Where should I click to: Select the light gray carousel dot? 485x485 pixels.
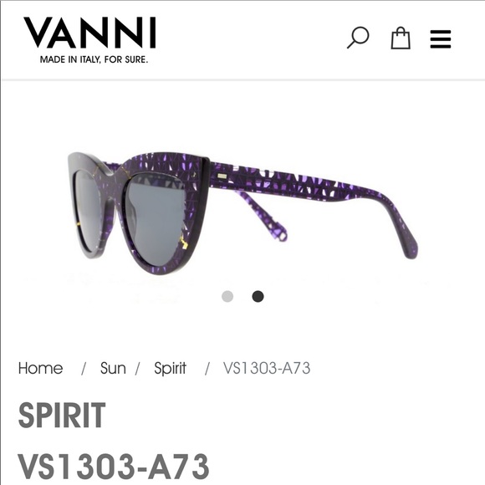pos(227,296)
